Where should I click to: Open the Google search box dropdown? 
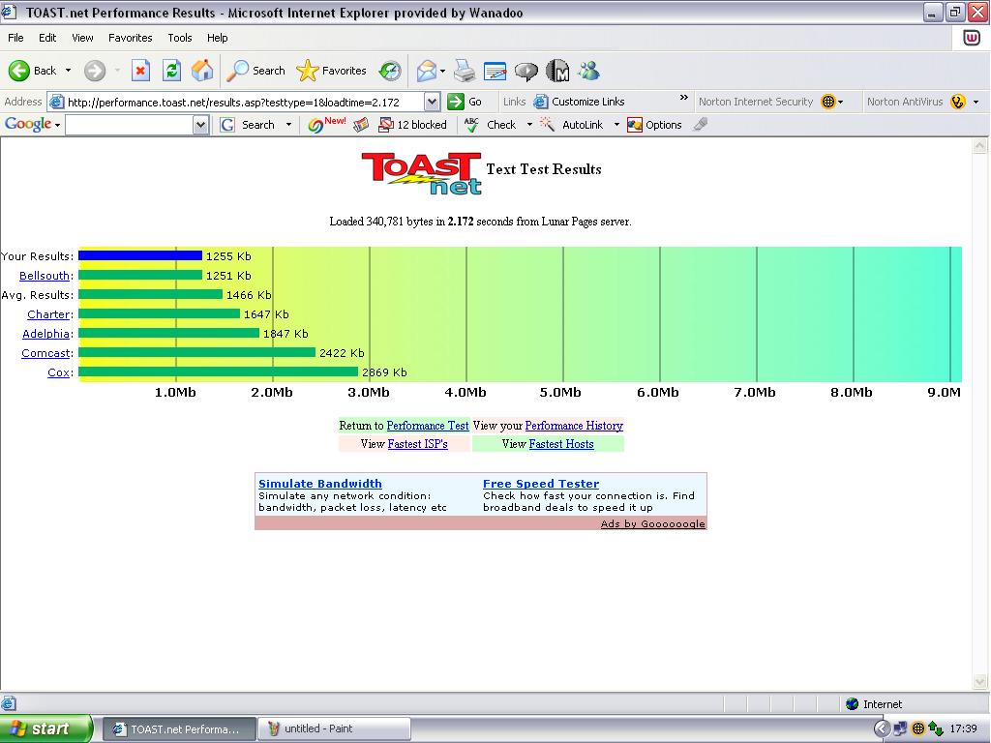(x=200, y=125)
